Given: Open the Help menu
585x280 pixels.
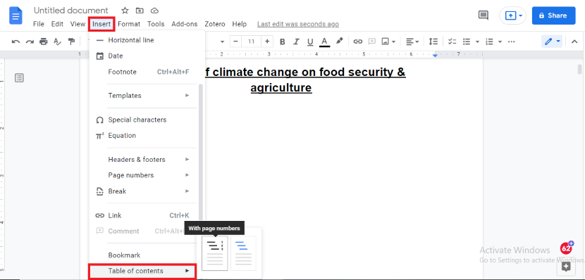Looking at the screenshot, I should tap(239, 24).
